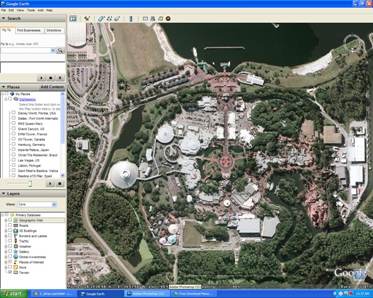Viewport: 373px width, 298px height.
Task: Play the search results tour
Action: point(42,78)
